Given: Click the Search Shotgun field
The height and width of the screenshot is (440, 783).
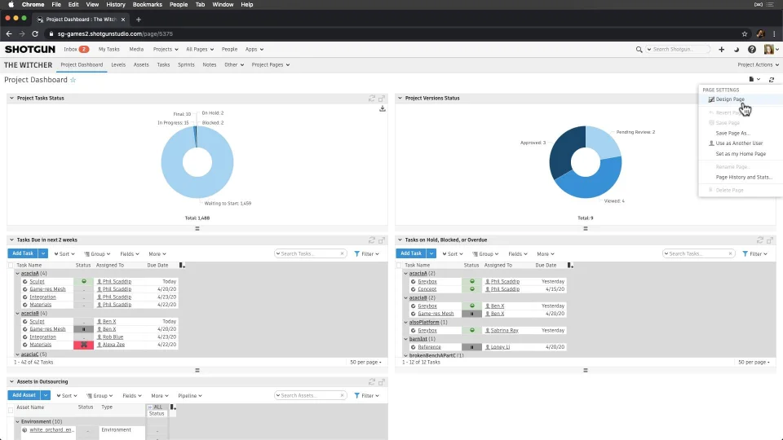Looking at the screenshot, I should [x=678, y=50].
